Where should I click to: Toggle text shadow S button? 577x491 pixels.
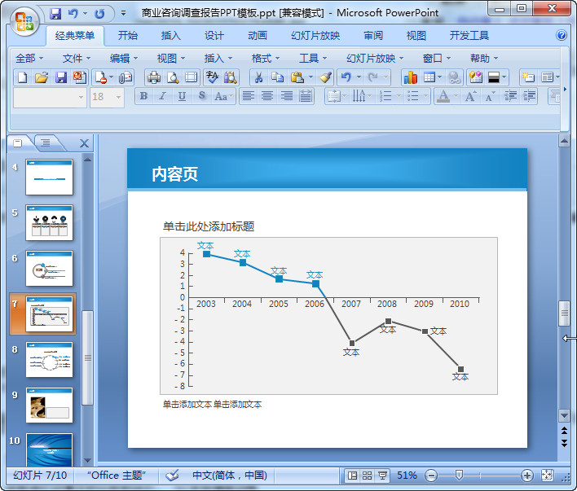(x=201, y=96)
